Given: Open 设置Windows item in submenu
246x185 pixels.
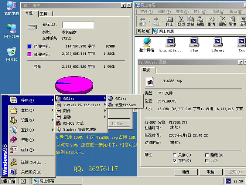Looking at the screenshot, I should [x=125, y=105].
